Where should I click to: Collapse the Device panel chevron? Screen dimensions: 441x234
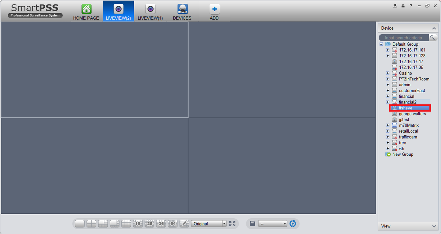[x=434, y=28]
